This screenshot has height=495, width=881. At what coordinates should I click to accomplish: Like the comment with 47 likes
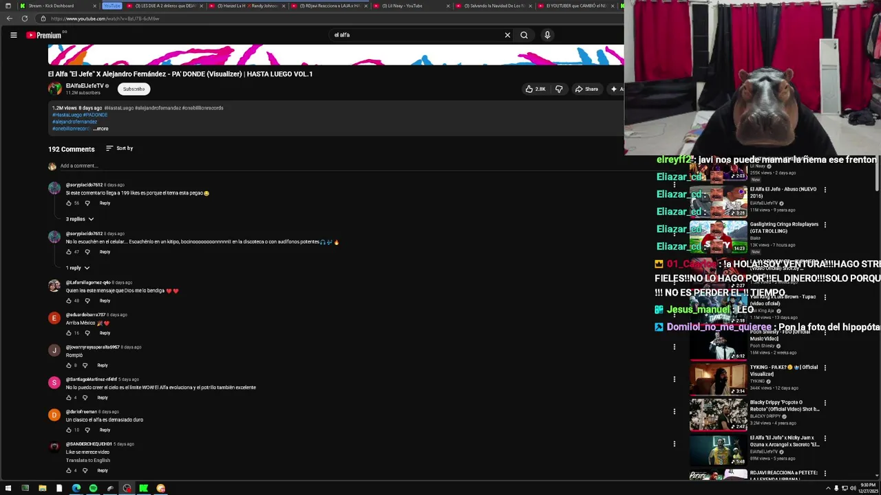coord(69,252)
